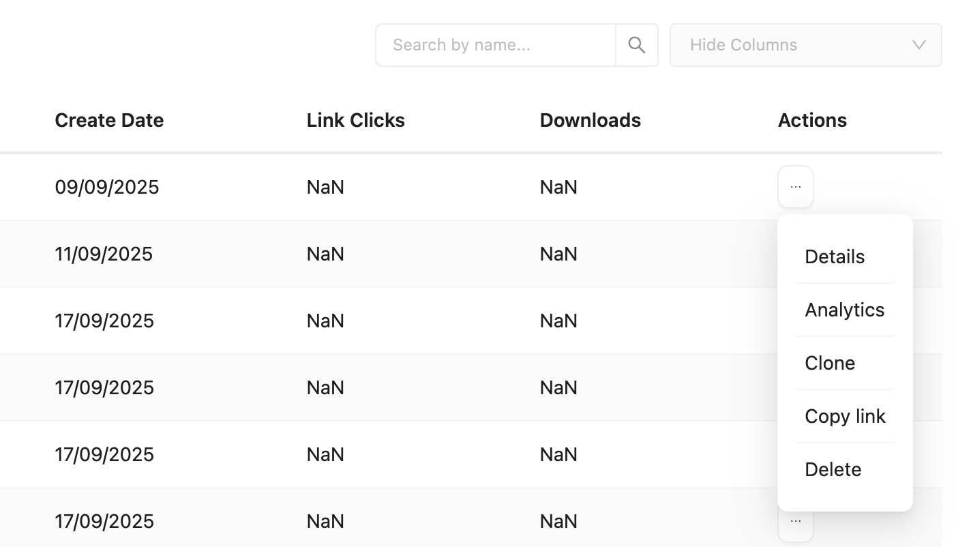The image size is (956, 547).
Task: Select Details from the actions menu
Action: point(835,257)
